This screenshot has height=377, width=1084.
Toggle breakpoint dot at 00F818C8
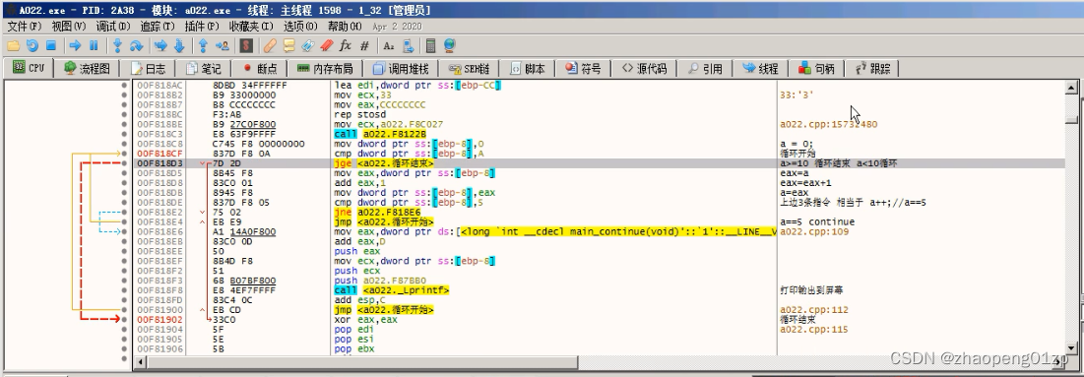coord(124,144)
